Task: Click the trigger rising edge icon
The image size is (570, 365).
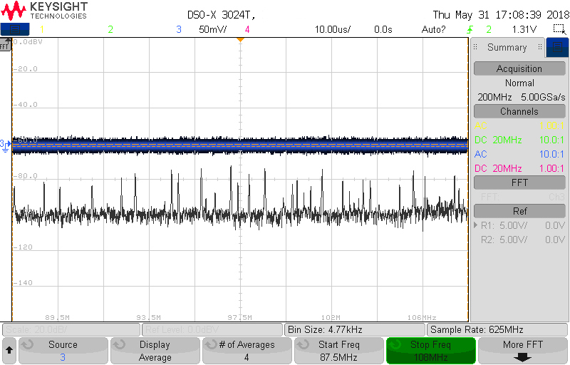Action: pos(470,29)
